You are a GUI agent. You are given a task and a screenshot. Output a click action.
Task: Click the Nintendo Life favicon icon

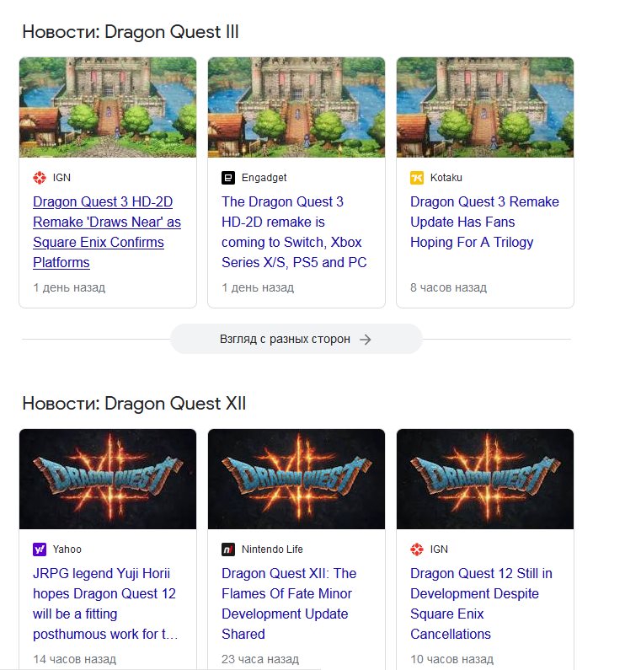pos(228,549)
